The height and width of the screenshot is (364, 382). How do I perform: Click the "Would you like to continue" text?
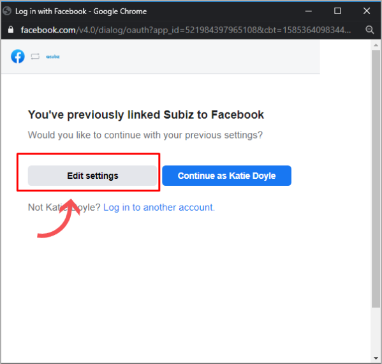(145, 135)
